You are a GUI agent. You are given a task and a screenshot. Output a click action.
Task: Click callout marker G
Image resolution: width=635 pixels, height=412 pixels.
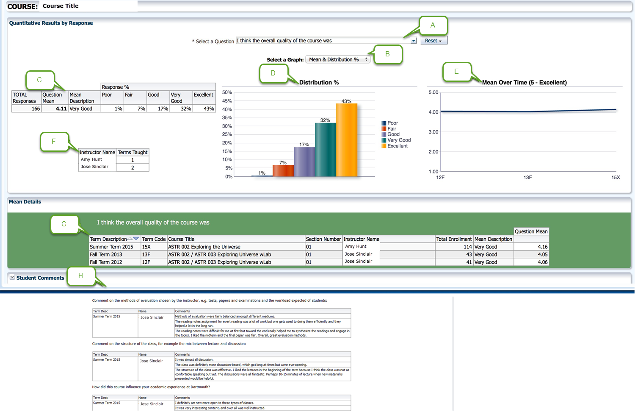pyautogui.click(x=64, y=224)
